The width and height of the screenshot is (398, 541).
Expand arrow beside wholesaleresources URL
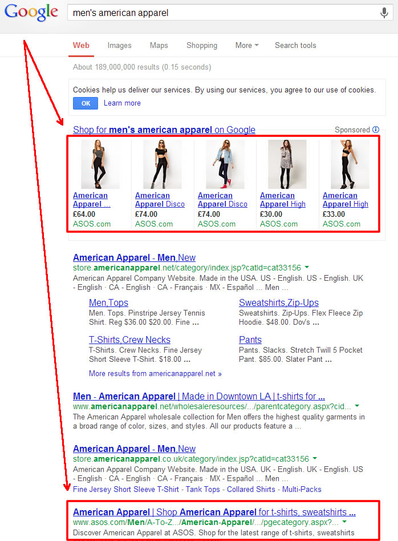click(x=357, y=406)
